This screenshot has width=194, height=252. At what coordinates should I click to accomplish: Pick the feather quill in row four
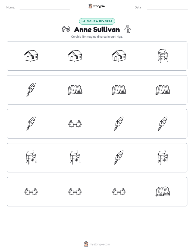pyautogui.click(x=119, y=158)
